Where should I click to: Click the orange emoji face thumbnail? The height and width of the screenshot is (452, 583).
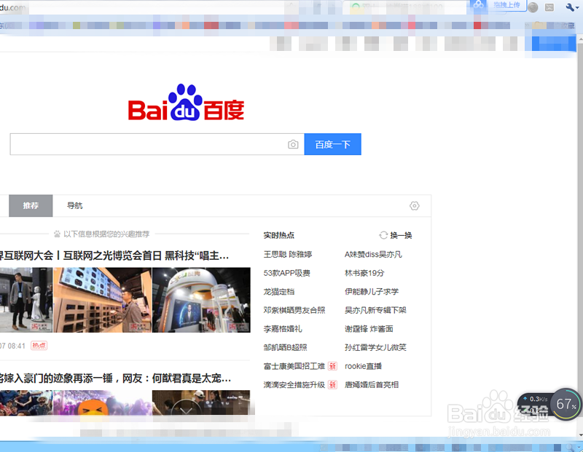click(102, 403)
